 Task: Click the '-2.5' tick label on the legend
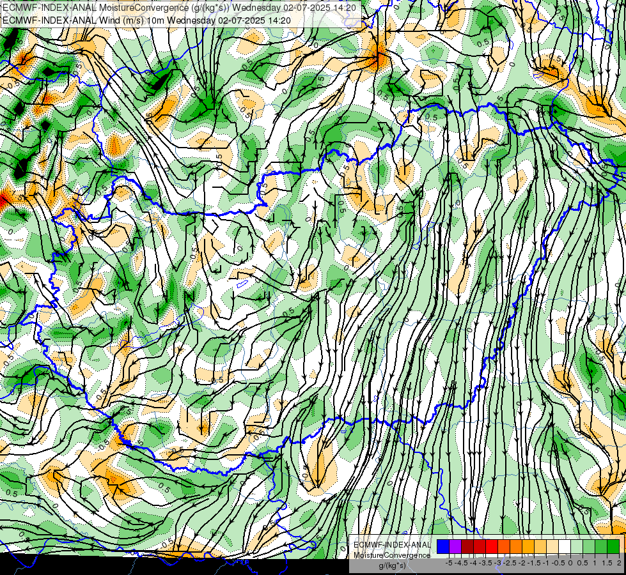click(x=510, y=563)
